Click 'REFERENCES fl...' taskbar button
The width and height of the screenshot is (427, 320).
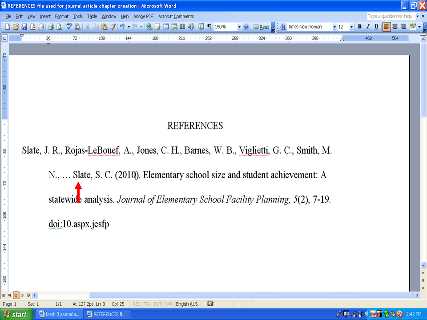pyautogui.click(x=107, y=314)
